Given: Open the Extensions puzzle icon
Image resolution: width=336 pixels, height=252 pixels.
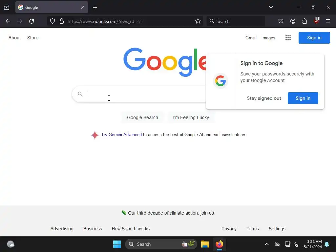Looking at the screenshot, I should (304, 21).
